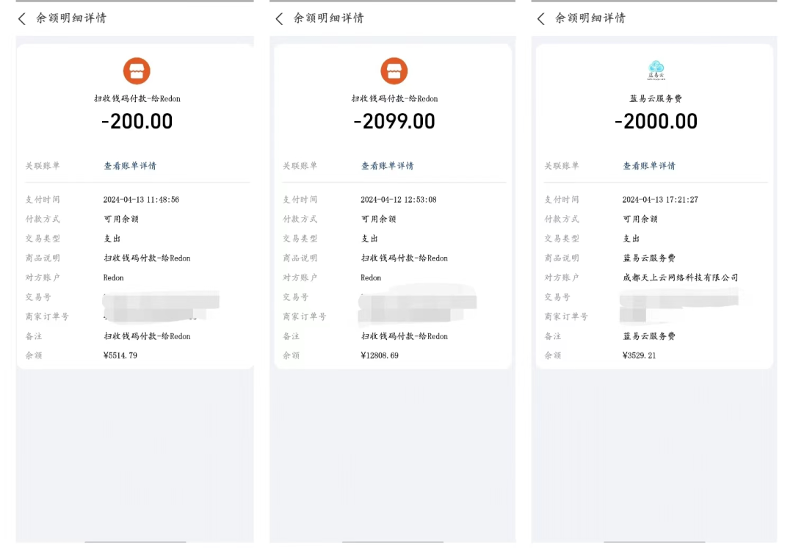This screenshot has width=793, height=558.
Task: Open 查看账单详情 on the -2099.00 transaction
Action: 388,166
